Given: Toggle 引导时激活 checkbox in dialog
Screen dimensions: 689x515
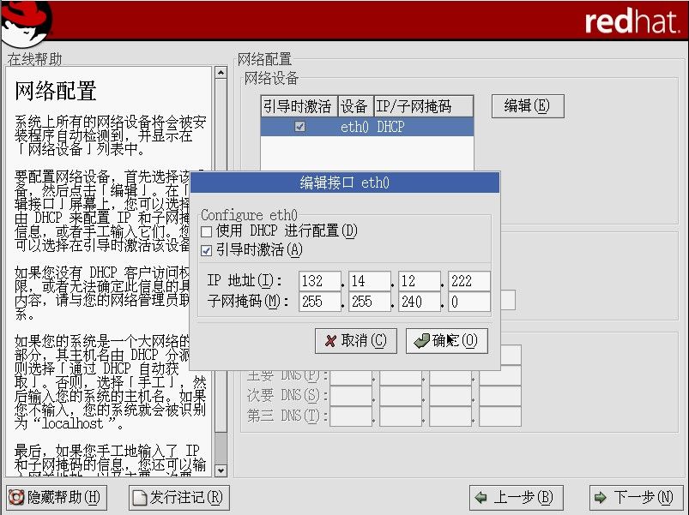Looking at the screenshot, I should click(x=206, y=249).
